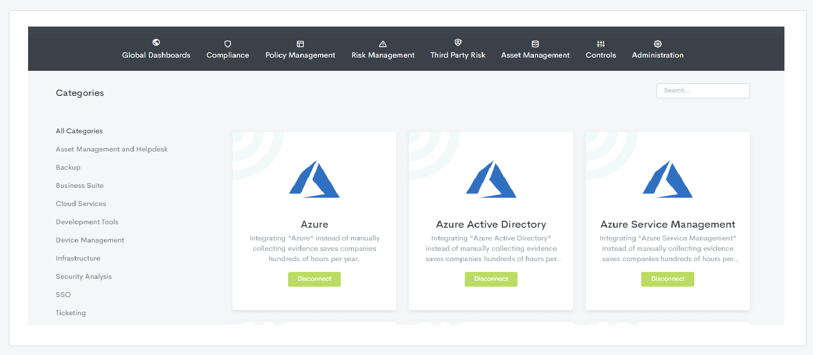
Task: Focus the Search integrations field
Action: coord(703,91)
